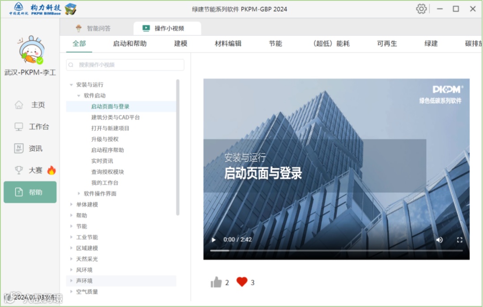Expand the 软件操作界面 node
The height and width of the screenshot is (307, 483).
point(79,193)
